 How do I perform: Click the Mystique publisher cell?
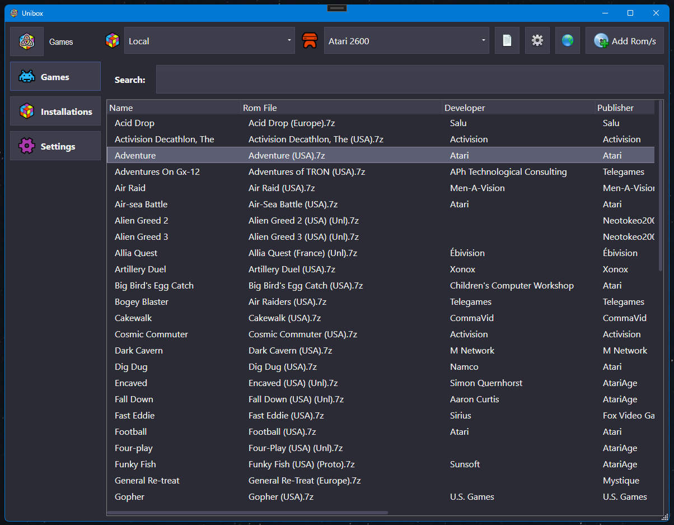click(621, 480)
